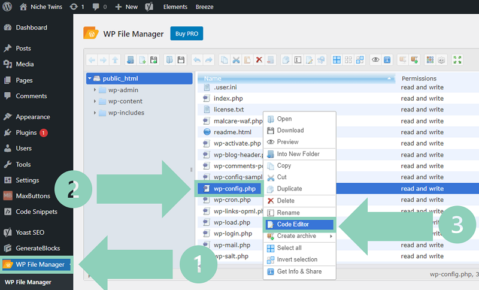Open Breeze in the admin bar
The width and height of the screenshot is (479, 290).
pyautogui.click(x=204, y=7)
